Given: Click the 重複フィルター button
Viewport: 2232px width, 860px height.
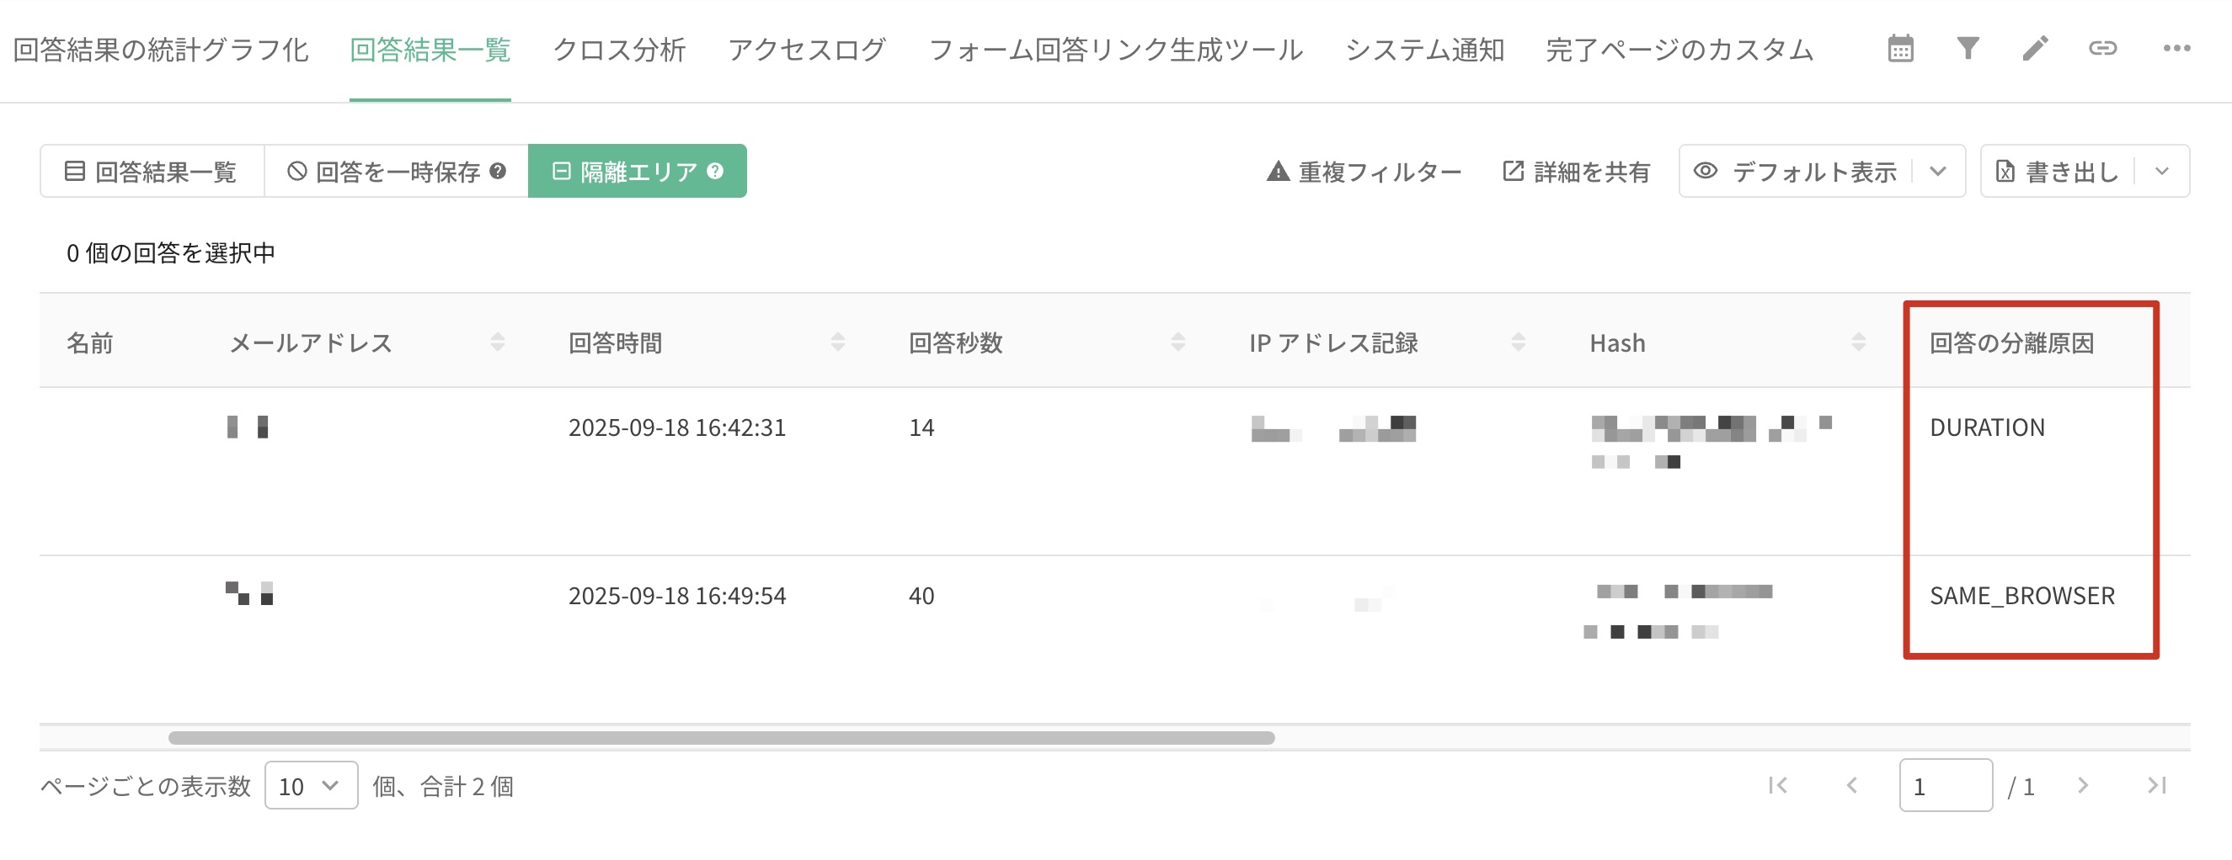Looking at the screenshot, I should click(x=1364, y=172).
